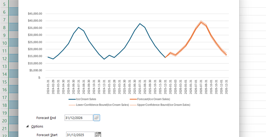Select row header 12

(4, 59)
